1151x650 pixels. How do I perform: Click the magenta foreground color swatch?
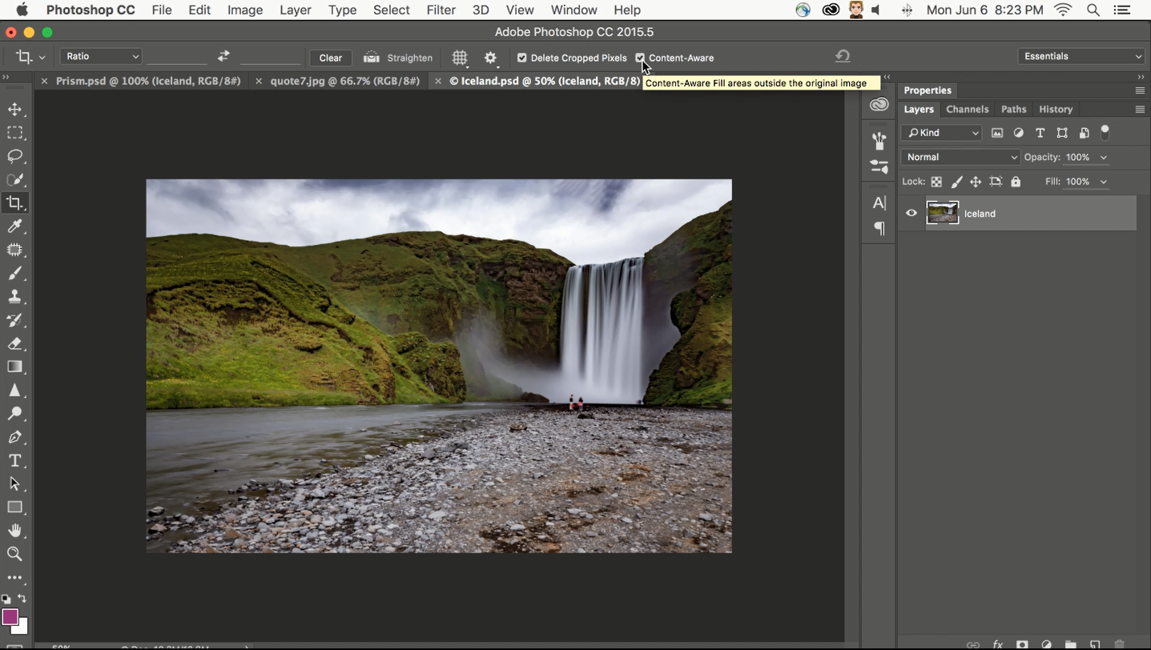(x=10, y=616)
